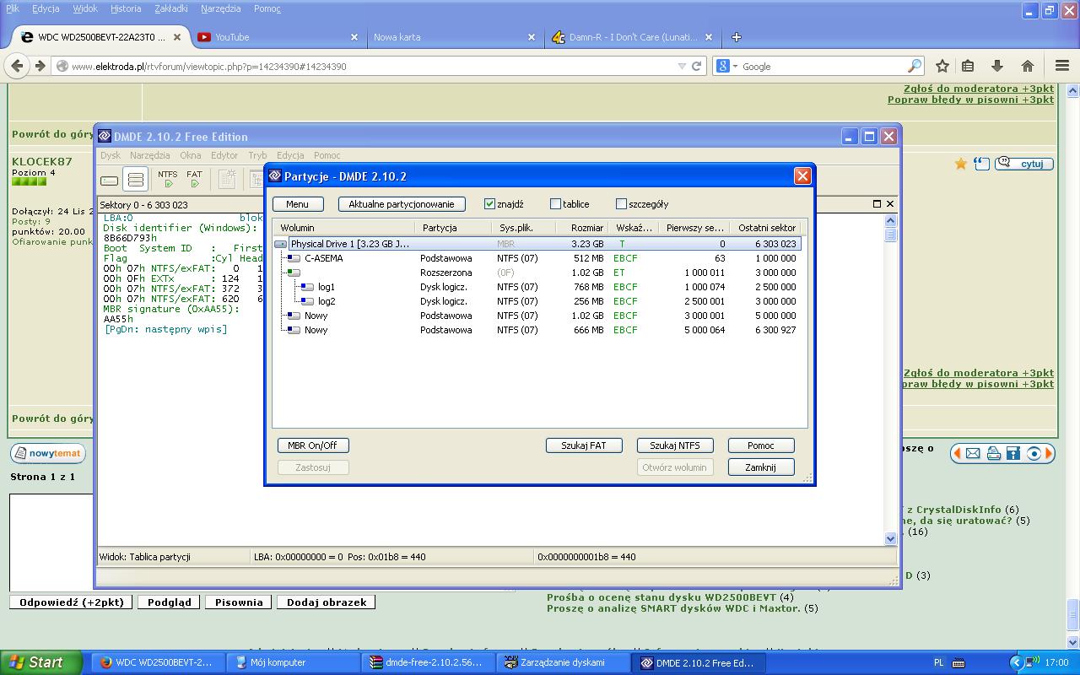The image size is (1080, 675).
Task: Go forward in browser history
Action: coord(39,66)
